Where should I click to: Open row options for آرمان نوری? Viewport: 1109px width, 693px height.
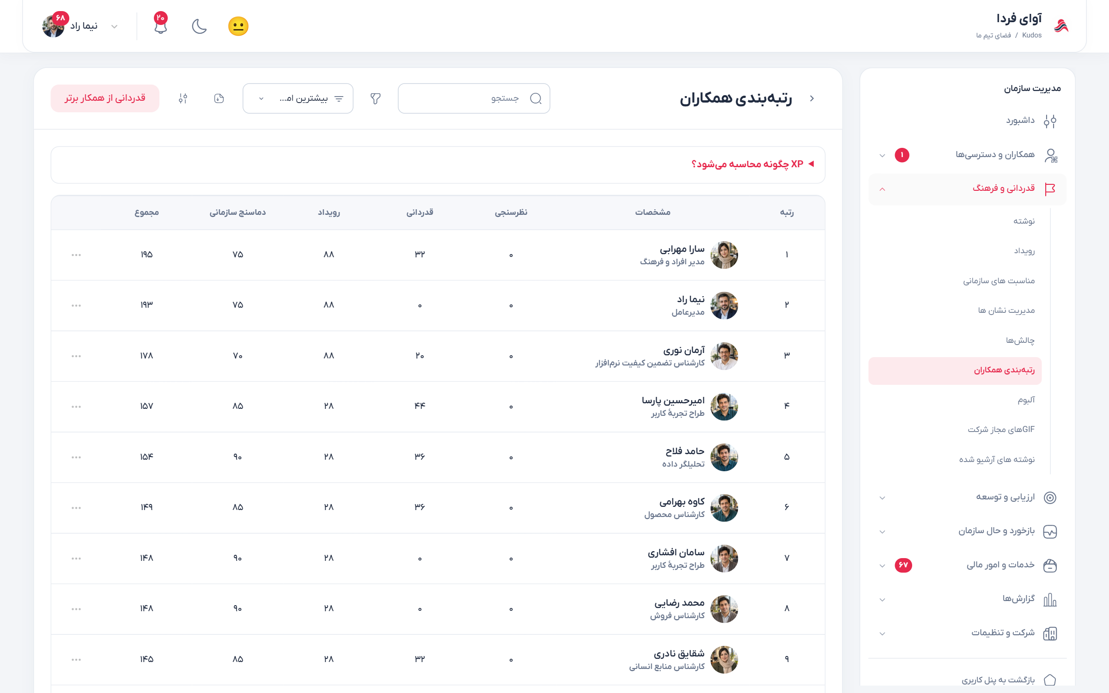76,356
